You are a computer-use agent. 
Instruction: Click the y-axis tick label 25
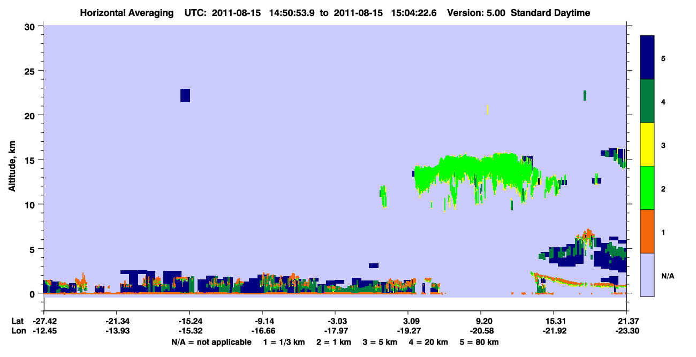coord(31,71)
